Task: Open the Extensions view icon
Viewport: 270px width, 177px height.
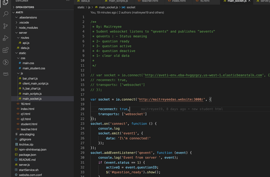Action: (x=5, y=50)
